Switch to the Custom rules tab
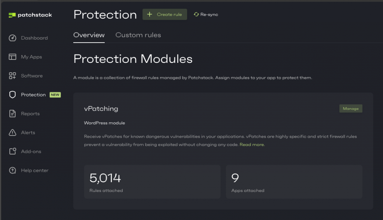The width and height of the screenshot is (383, 220). coord(138,35)
